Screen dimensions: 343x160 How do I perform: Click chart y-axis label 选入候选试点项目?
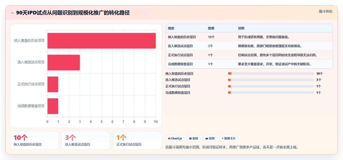31,62
